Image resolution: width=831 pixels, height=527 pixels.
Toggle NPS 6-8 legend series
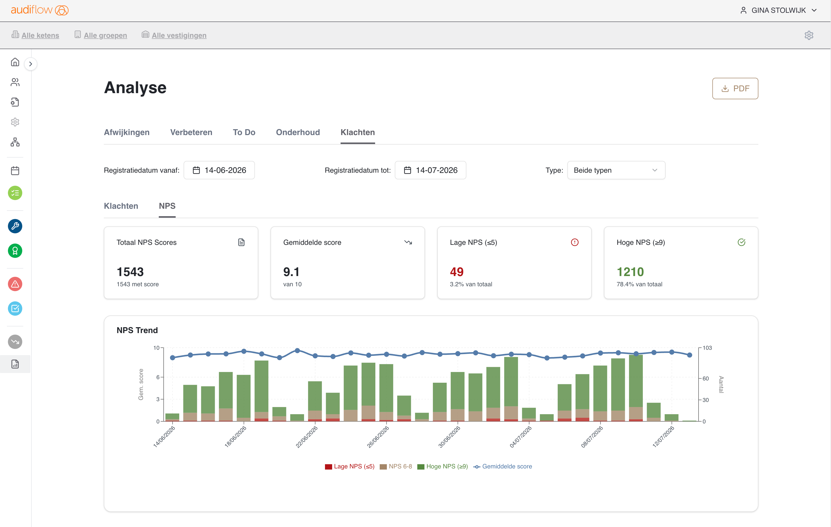(x=396, y=466)
